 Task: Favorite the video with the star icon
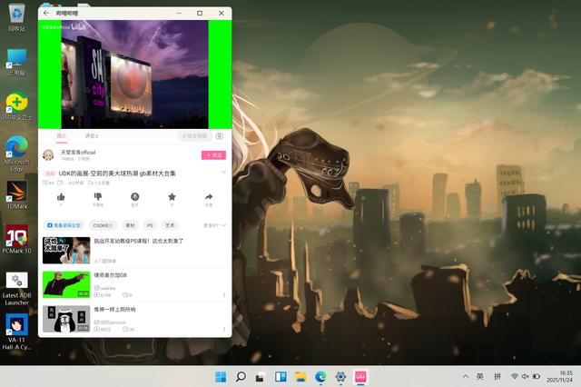click(x=172, y=197)
